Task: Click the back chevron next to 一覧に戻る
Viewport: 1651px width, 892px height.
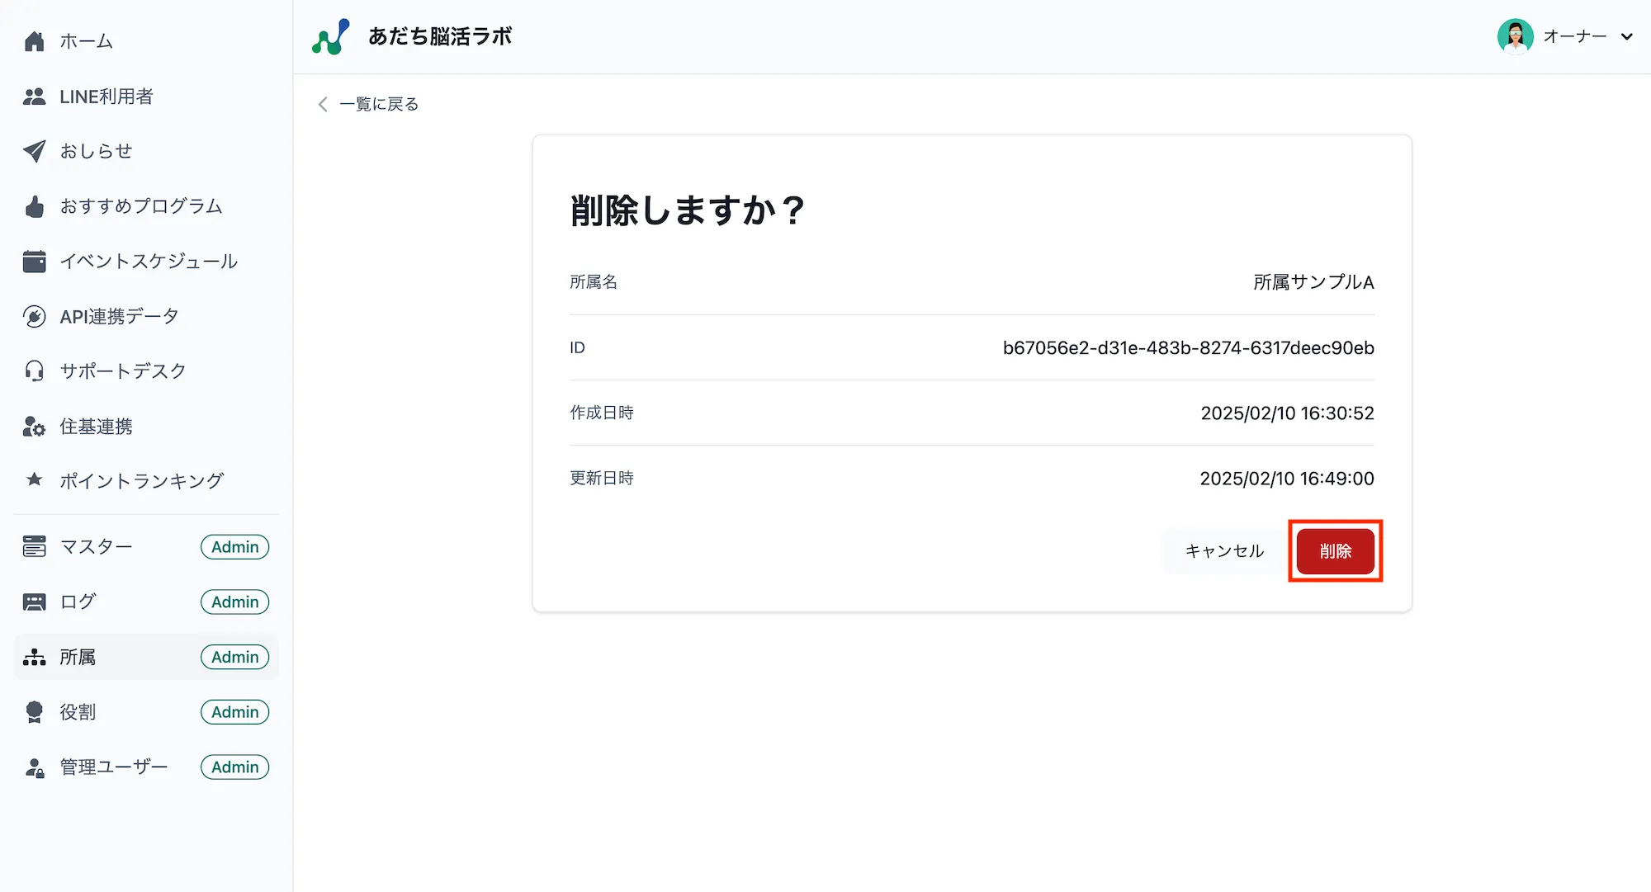Action: [322, 104]
